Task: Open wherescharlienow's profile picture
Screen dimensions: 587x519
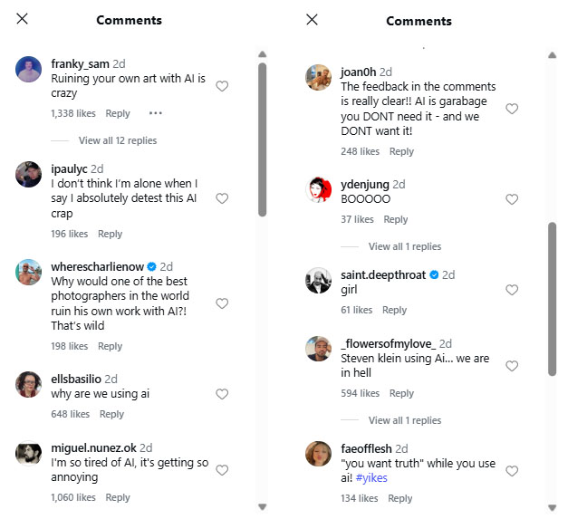Action: click(x=29, y=273)
